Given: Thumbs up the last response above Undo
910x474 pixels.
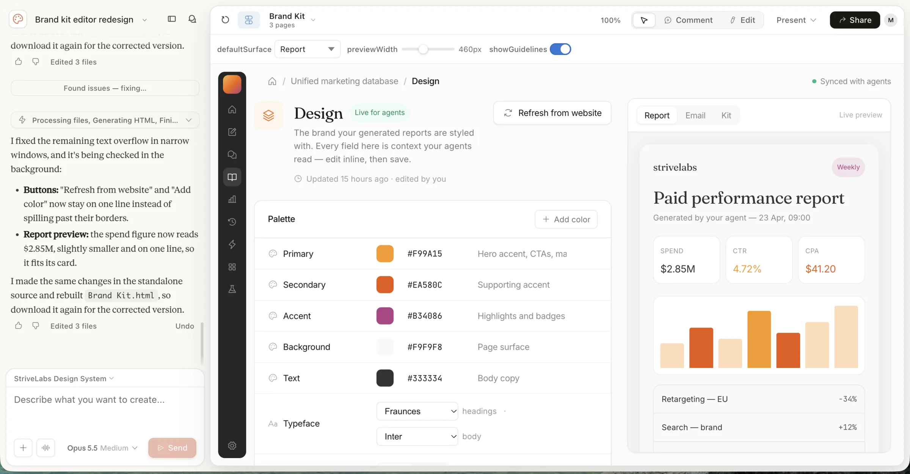Looking at the screenshot, I should coord(18,326).
